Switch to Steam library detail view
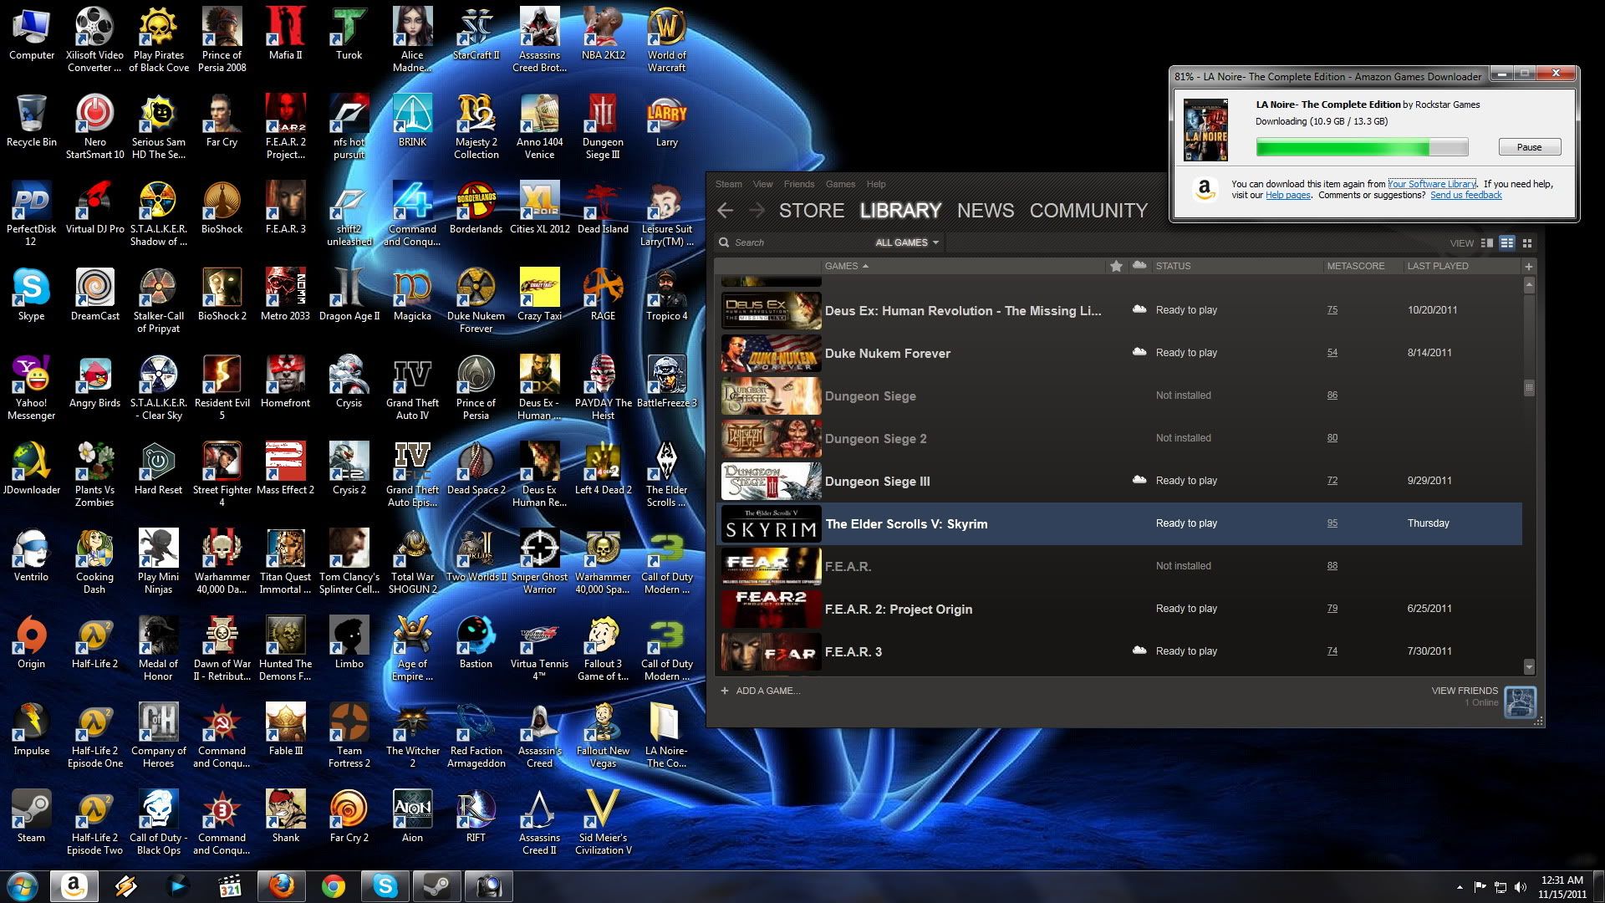This screenshot has width=1605, height=903. coord(1486,243)
